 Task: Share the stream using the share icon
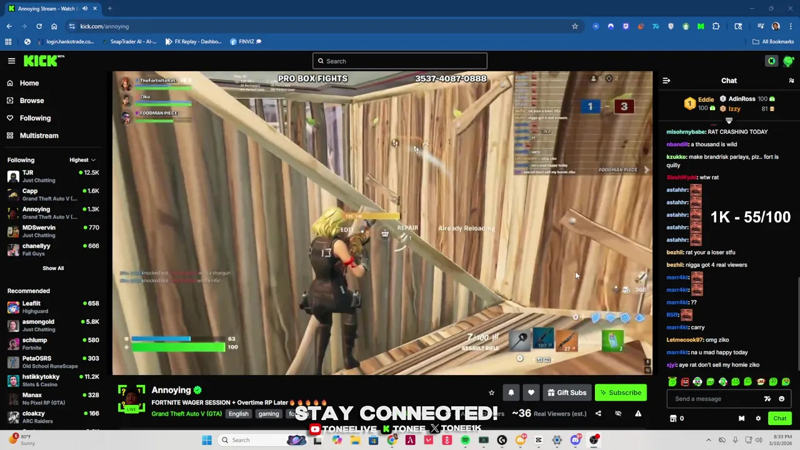click(x=598, y=414)
